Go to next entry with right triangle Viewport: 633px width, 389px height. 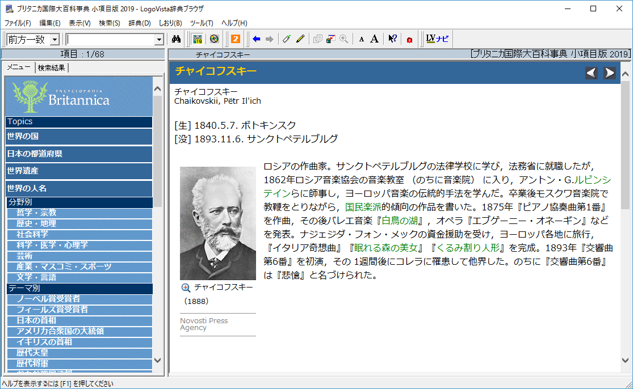tap(610, 73)
